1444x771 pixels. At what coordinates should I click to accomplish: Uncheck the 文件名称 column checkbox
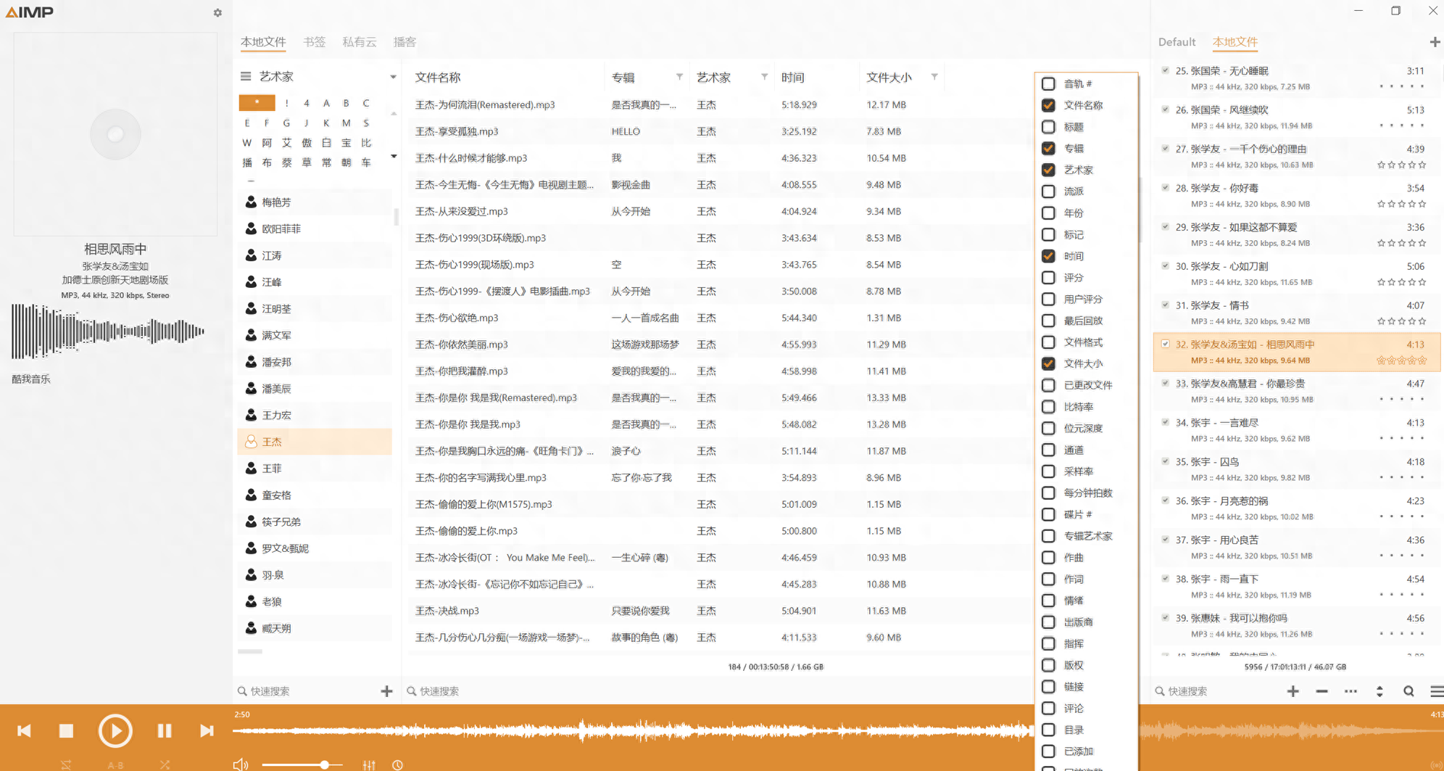click(x=1048, y=105)
